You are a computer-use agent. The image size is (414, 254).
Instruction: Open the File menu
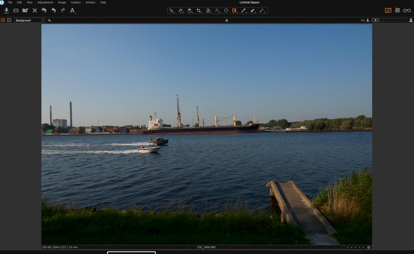[10, 2]
